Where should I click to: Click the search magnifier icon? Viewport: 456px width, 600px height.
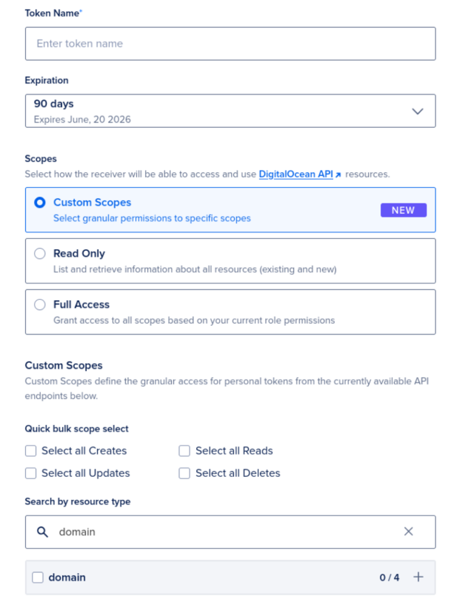(x=42, y=532)
